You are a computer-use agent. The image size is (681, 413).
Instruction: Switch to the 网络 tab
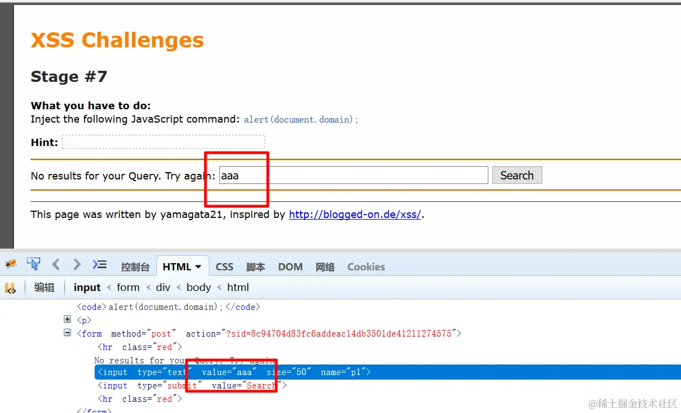325,267
